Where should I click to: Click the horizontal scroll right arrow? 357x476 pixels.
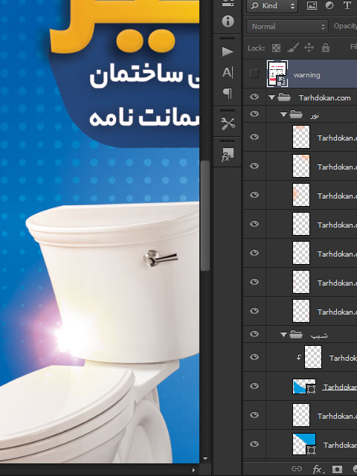point(193,470)
